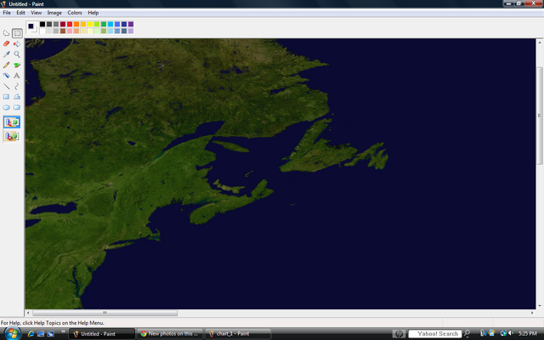Select the Free-Form Select tool
The width and height of the screenshot is (544, 340).
click(6, 33)
